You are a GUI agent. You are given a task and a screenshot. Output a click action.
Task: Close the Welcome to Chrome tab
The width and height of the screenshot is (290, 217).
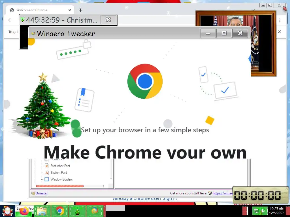(x=70, y=10)
